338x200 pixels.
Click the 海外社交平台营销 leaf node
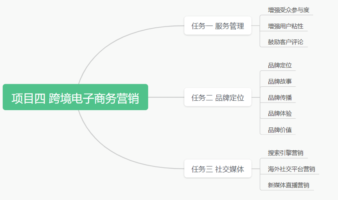tap(291, 169)
